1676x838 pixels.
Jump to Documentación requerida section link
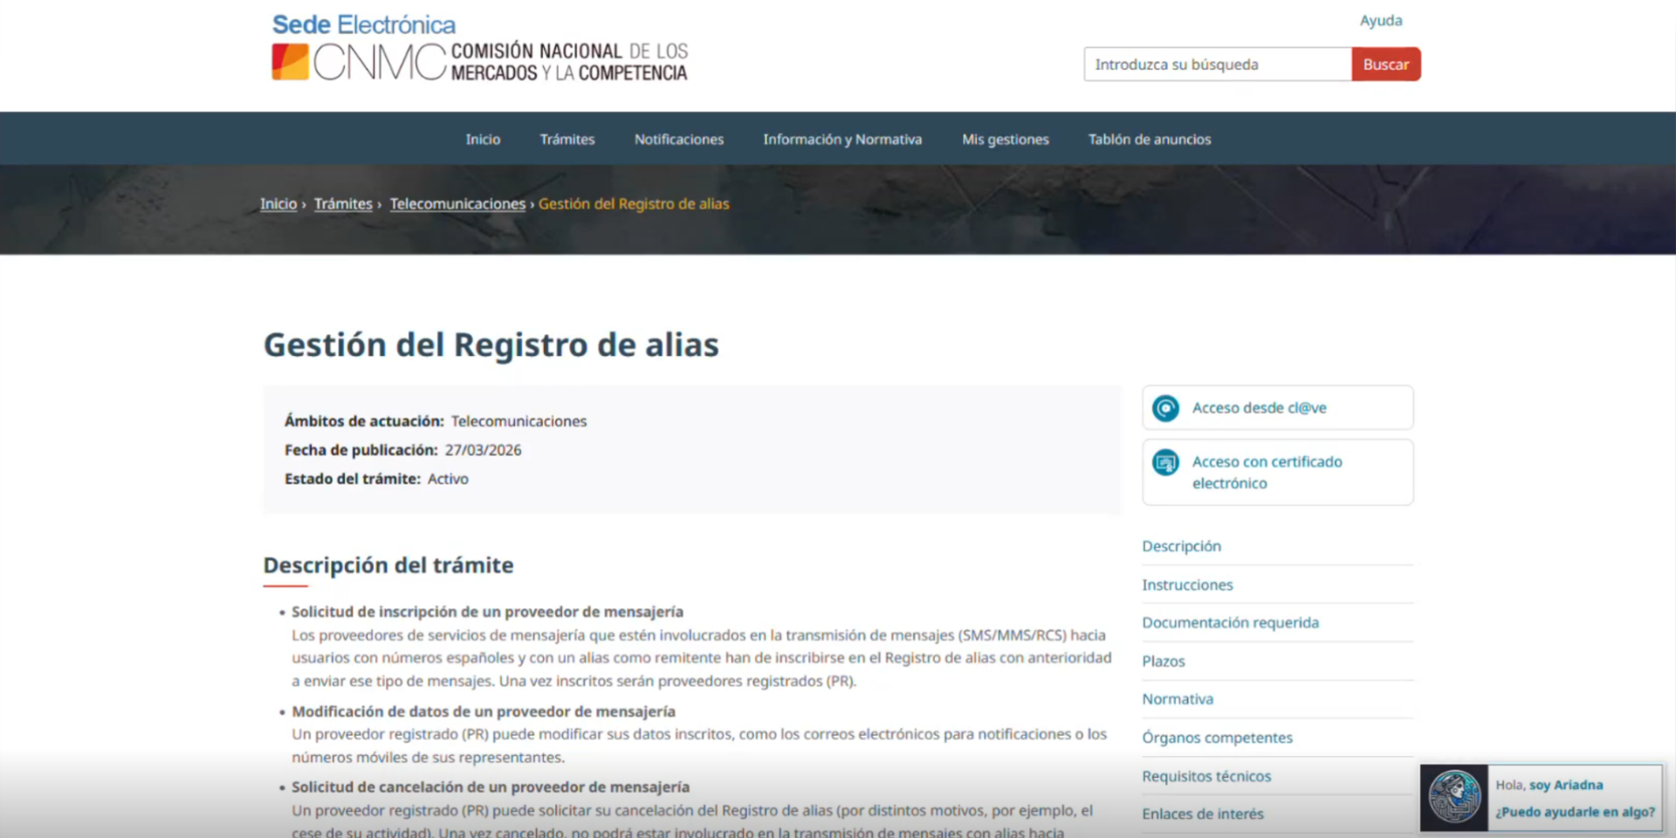1231,622
